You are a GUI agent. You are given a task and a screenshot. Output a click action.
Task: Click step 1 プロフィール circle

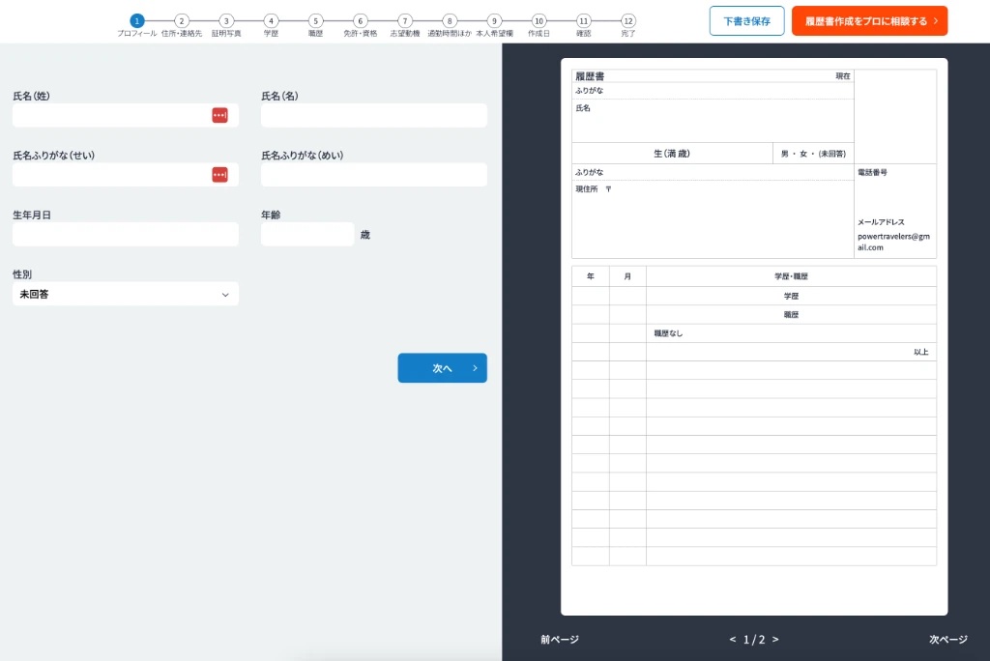point(136,20)
